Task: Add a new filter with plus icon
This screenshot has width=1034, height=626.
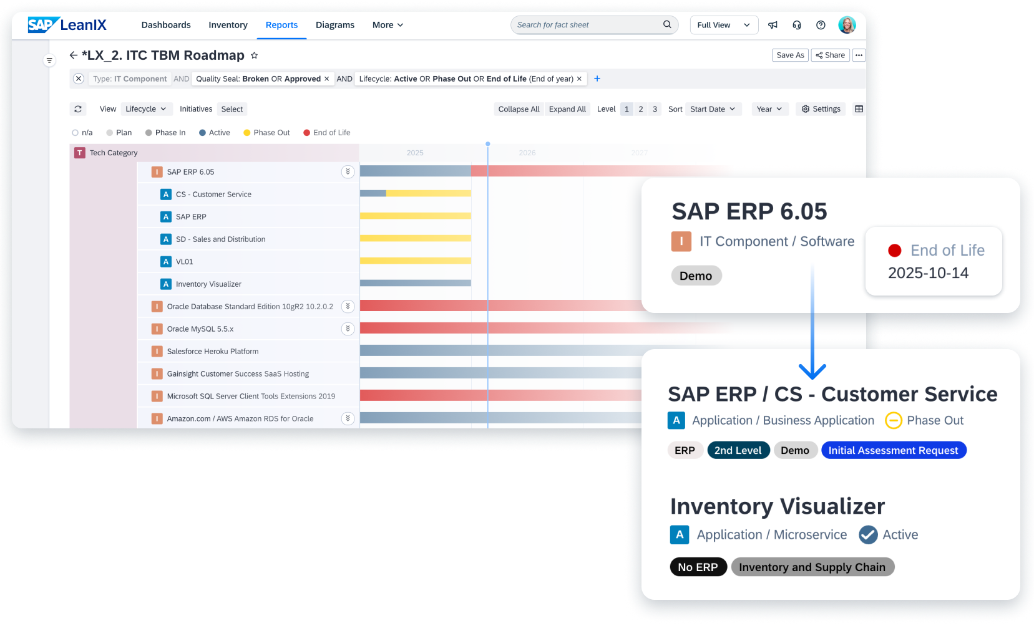Action: [x=597, y=79]
